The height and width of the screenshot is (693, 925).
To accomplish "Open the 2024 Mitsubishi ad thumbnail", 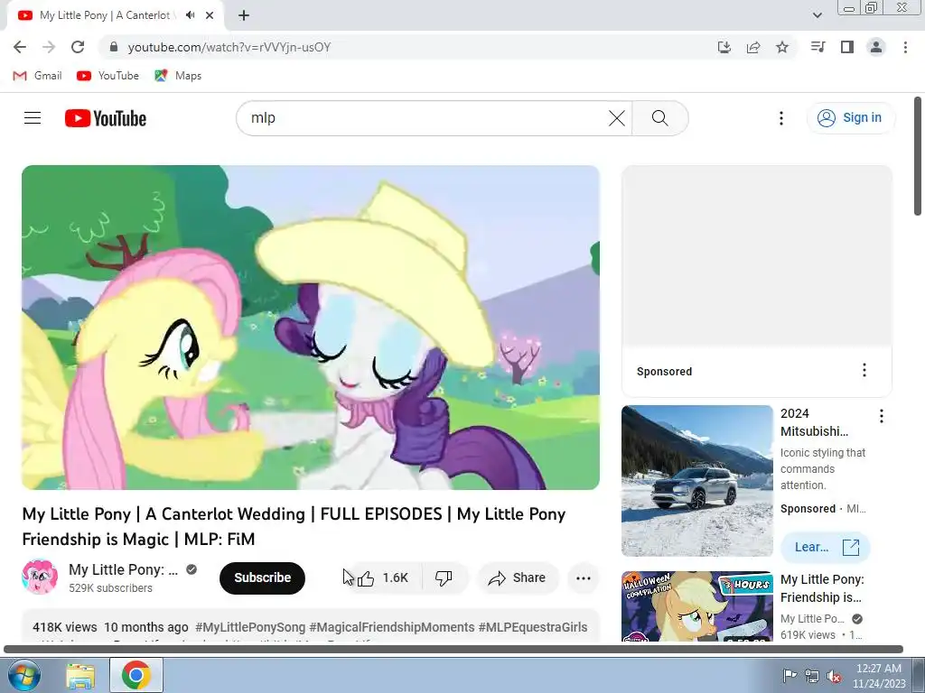I will click(697, 481).
